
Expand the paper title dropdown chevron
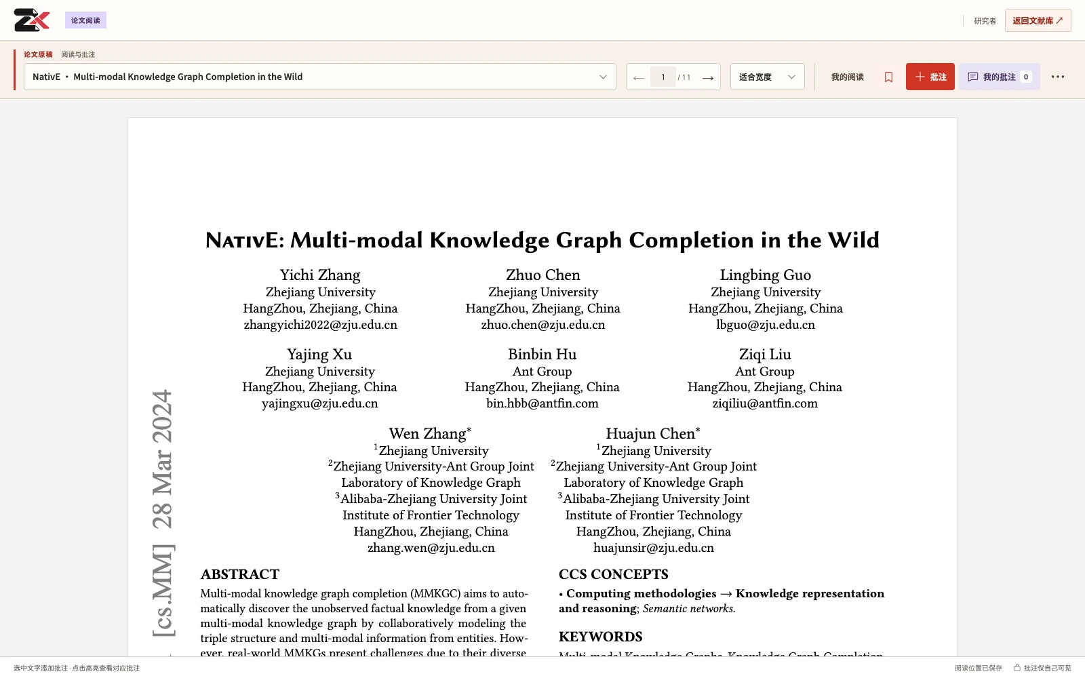click(603, 77)
